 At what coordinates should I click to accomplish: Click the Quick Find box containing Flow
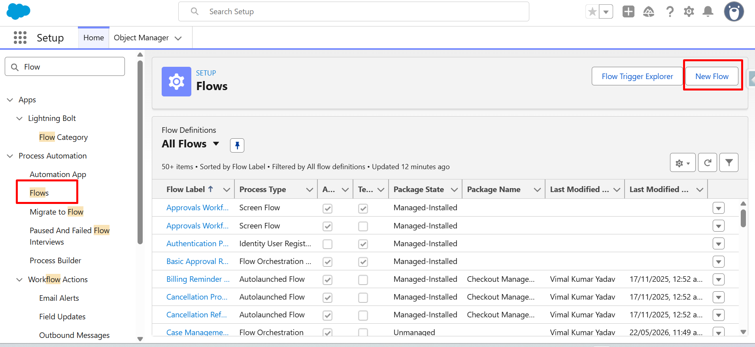(65, 66)
